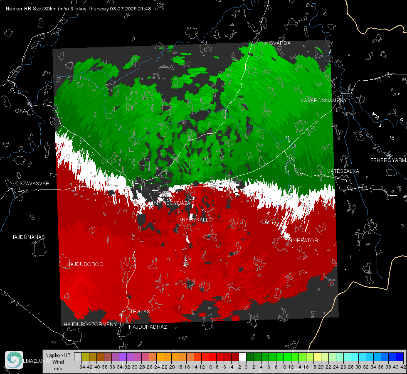Pick the white legend swatch between -2 and 0
This screenshot has width=407, height=374.
pos(242,357)
